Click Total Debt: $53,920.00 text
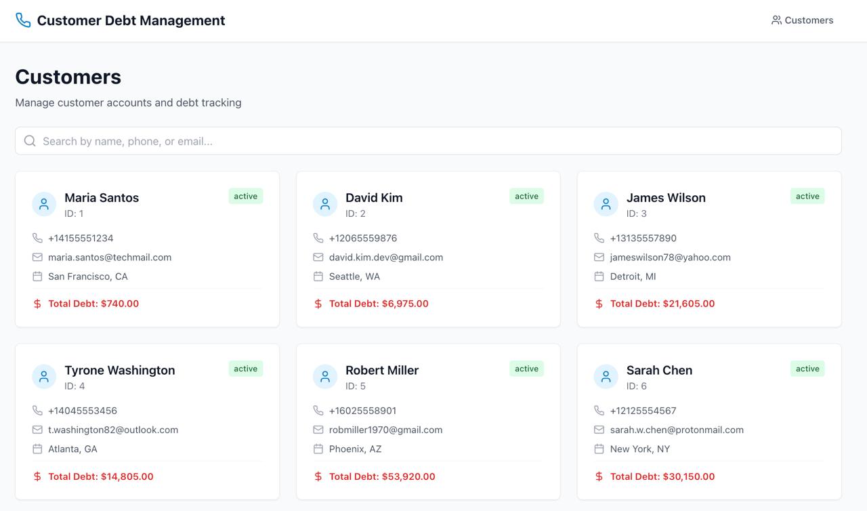Viewport: 867px width, 511px height. coord(382,476)
